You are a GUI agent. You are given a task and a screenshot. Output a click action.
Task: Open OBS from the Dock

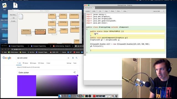tap(90, 96)
